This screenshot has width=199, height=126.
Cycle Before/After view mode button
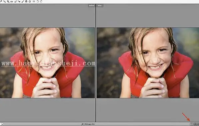coord(192,124)
